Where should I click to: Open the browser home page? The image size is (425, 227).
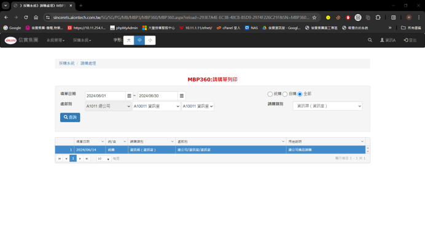coord(36,18)
